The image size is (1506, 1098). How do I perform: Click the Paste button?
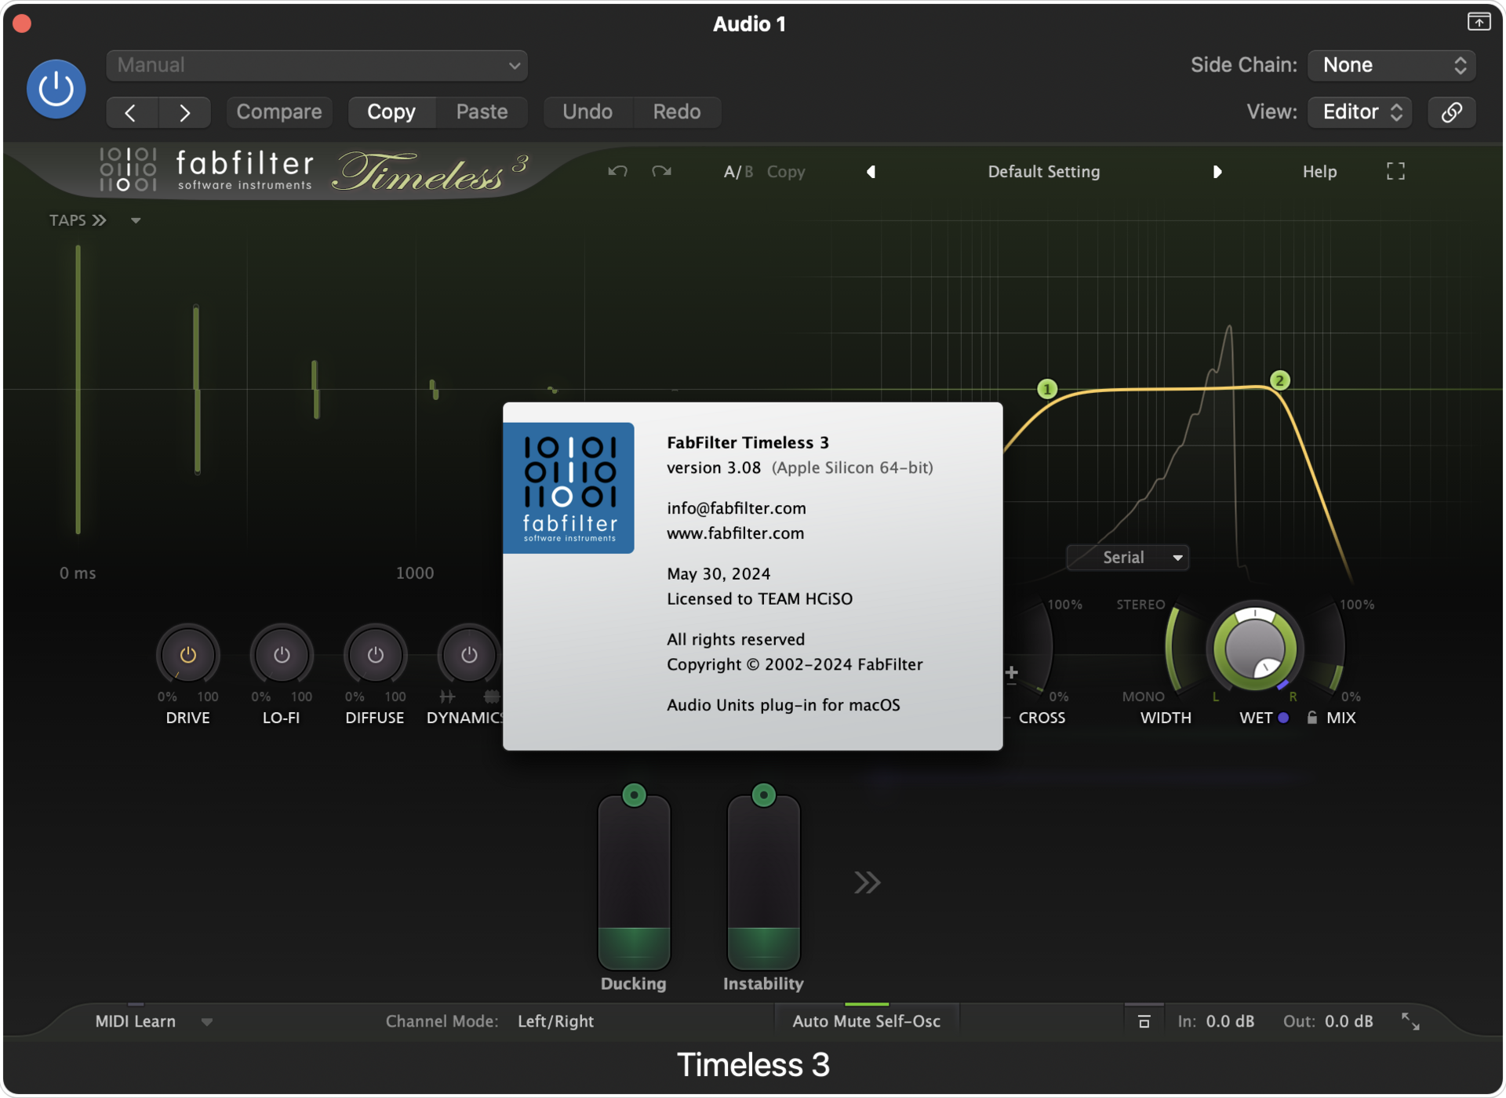coord(482,112)
